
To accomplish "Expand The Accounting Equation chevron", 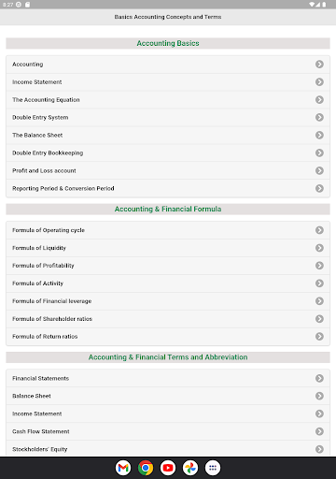I will pyautogui.click(x=319, y=100).
